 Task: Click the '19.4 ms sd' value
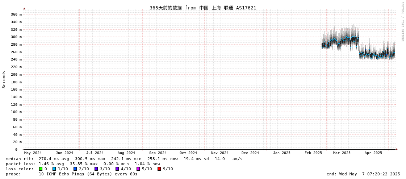197,159
